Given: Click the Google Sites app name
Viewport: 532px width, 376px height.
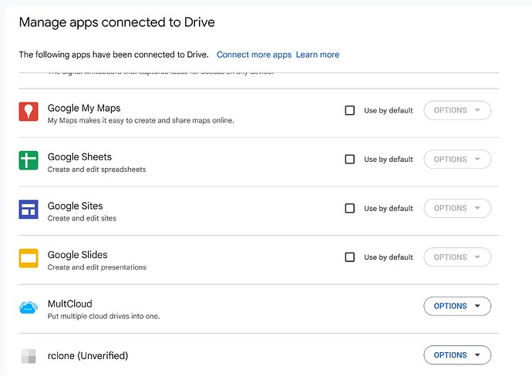Looking at the screenshot, I should 75,206.
